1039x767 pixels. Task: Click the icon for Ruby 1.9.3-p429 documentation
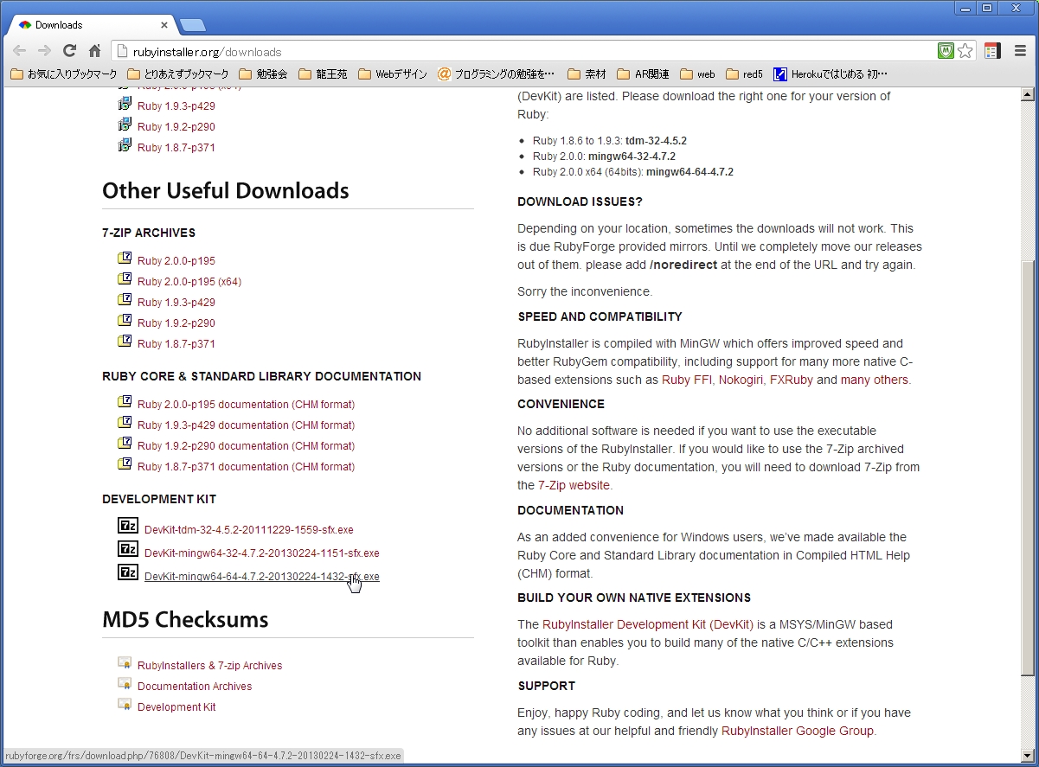click(125, 423)
